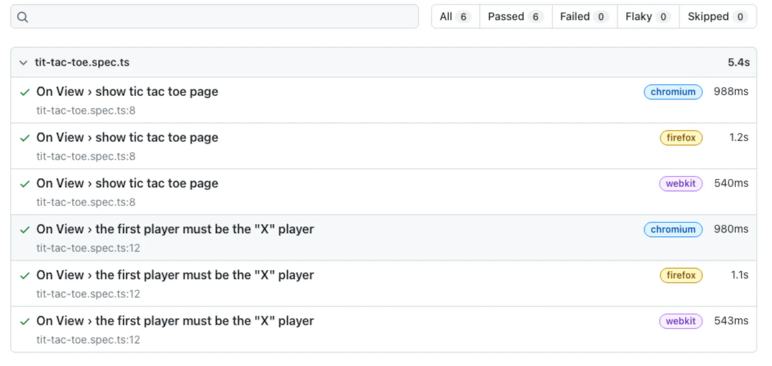Image resolution: width=772 pixels, height=366 pixels.
Task: Click webkit badge on "X" player test
Action: 680,321
